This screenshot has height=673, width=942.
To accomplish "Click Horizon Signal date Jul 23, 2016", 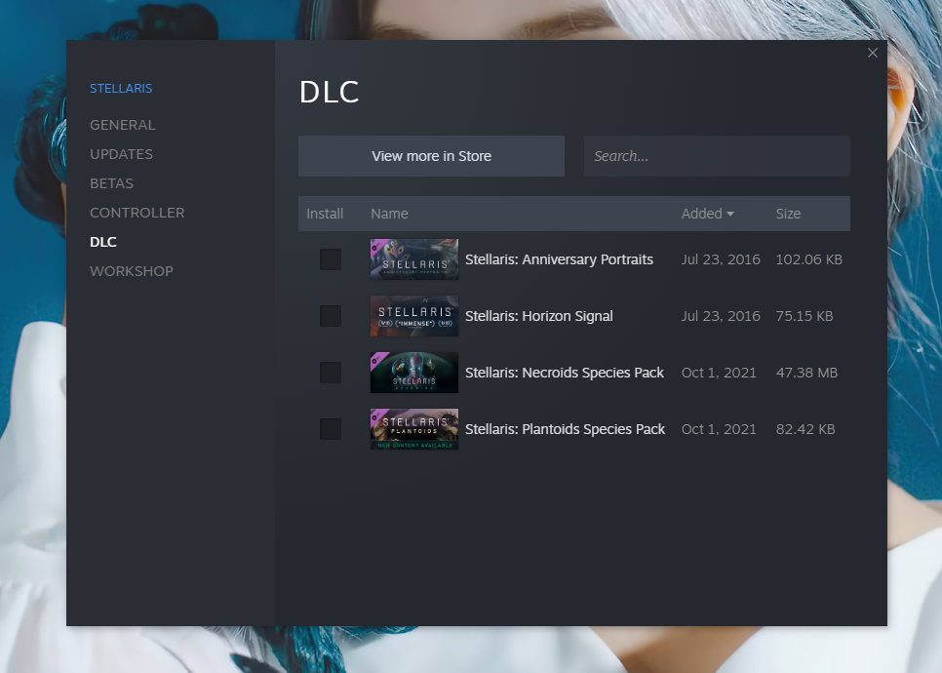I will click(721, 316).
